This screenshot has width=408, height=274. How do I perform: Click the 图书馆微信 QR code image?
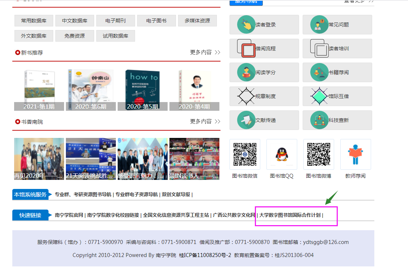tap(245, 154)
